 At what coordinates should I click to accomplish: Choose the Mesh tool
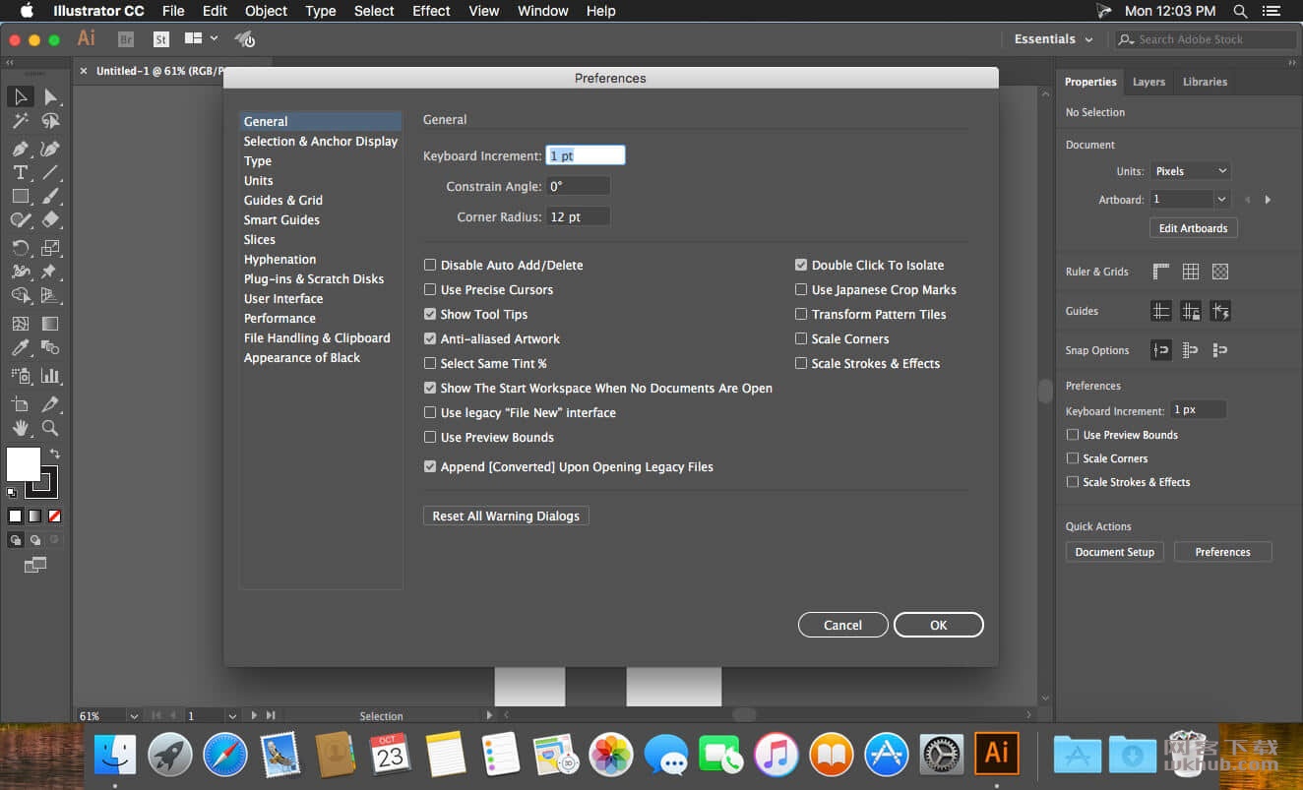pyautogui.click(x=20, y=324)
